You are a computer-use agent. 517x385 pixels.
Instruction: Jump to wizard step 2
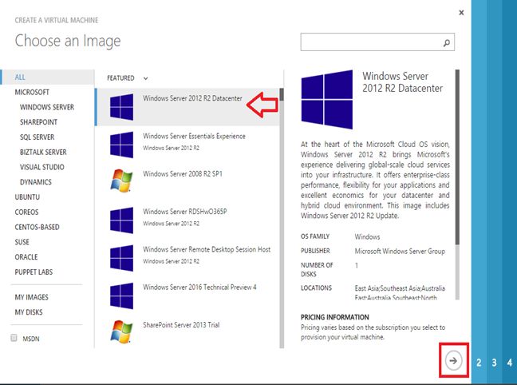coord(479,363)
